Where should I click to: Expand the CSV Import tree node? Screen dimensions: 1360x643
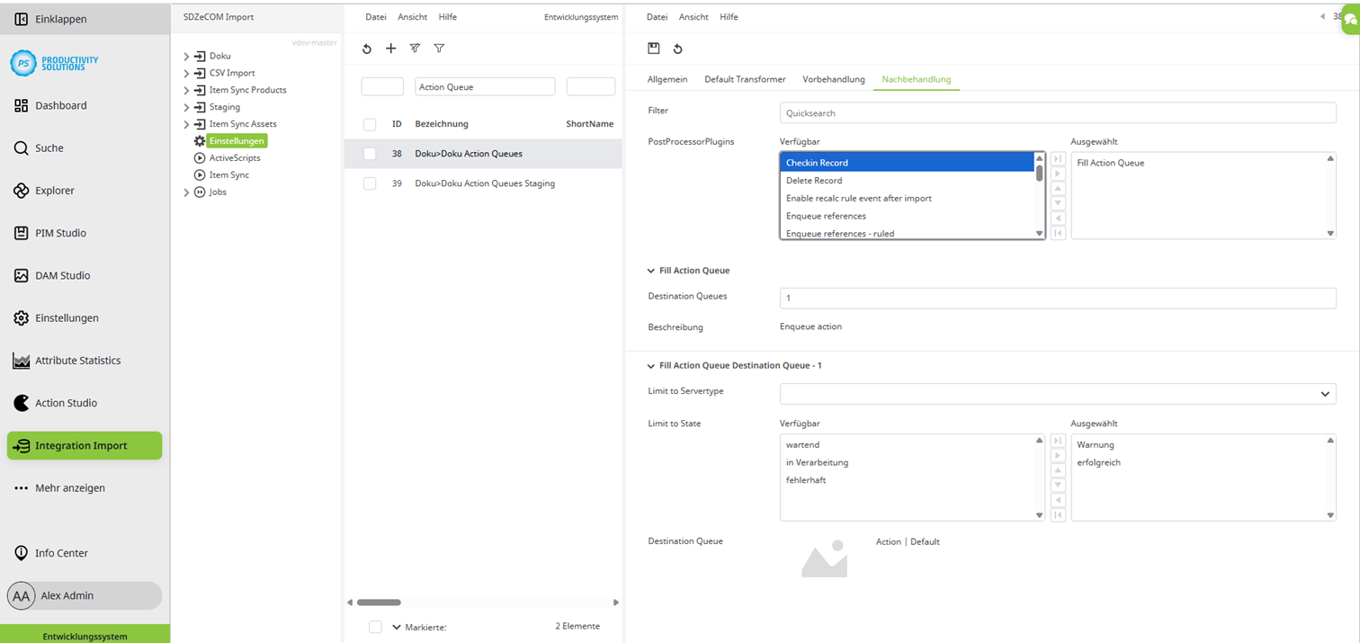186,73
